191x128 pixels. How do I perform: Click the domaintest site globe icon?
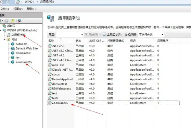tap(13, 53)
